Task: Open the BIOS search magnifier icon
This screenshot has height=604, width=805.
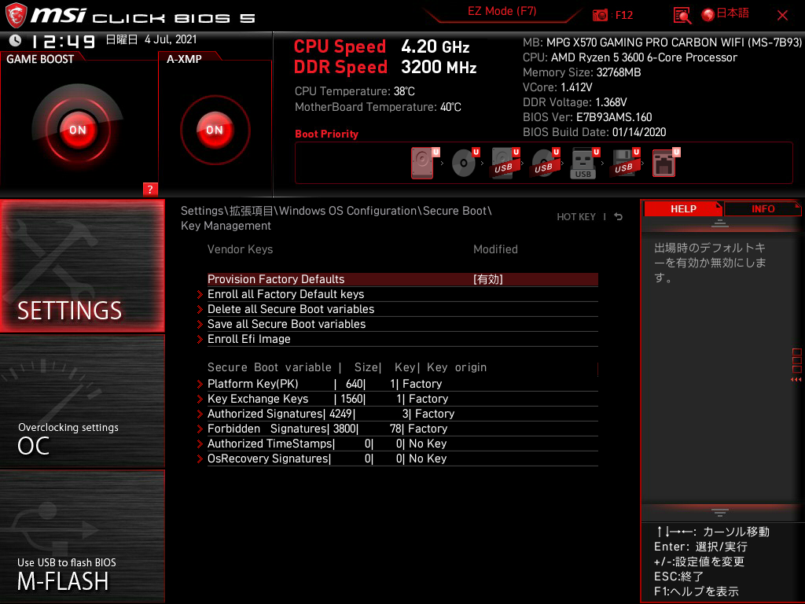Action: tap(682, 16)
